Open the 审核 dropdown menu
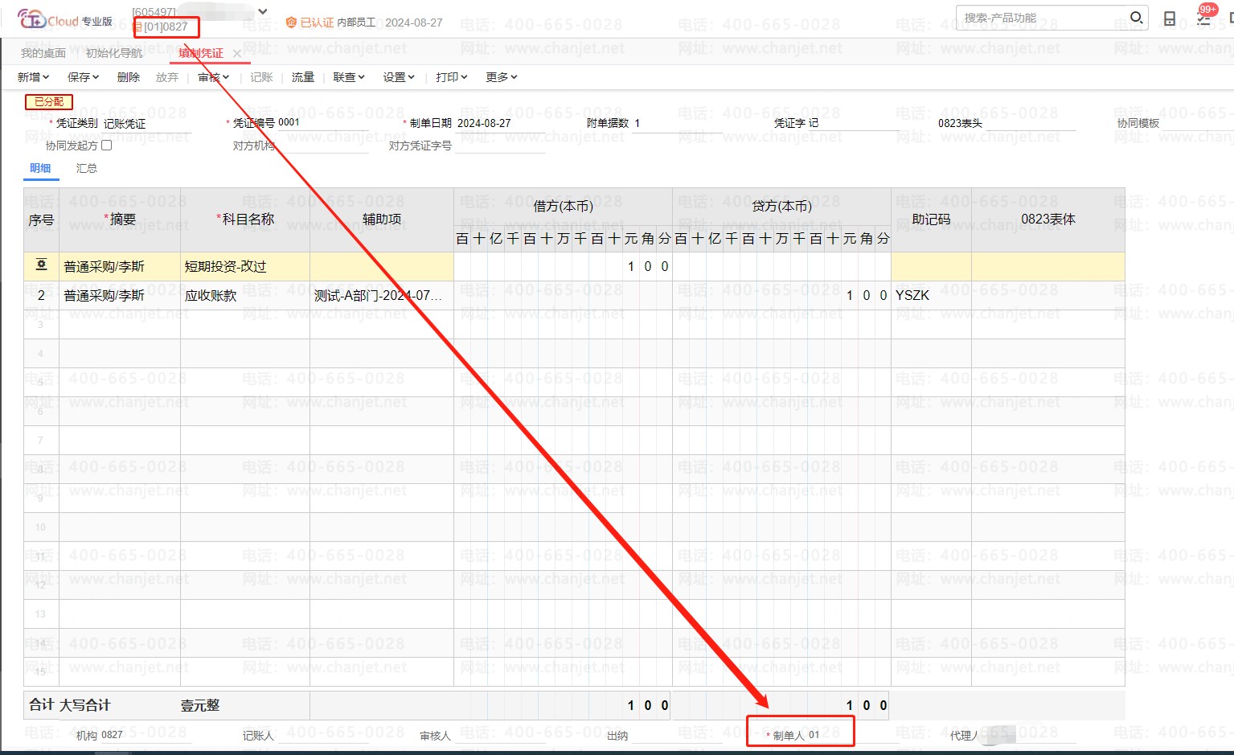Image resolution: width=1234 pixels, height=755 pixels. point(214,77)
